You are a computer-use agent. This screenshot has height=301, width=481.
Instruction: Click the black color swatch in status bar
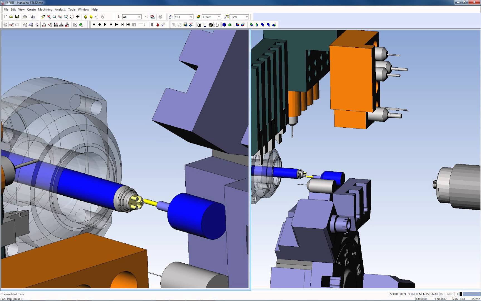click(461, 294)
